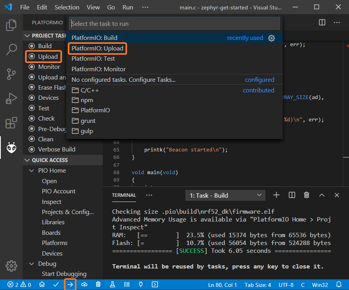The image size is (349, 290).
Task: Open the PlatformIO alien icon view
Action: tap(11, 148)
